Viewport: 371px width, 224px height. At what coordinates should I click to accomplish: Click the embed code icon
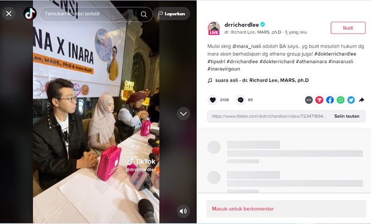click(309, 100)
